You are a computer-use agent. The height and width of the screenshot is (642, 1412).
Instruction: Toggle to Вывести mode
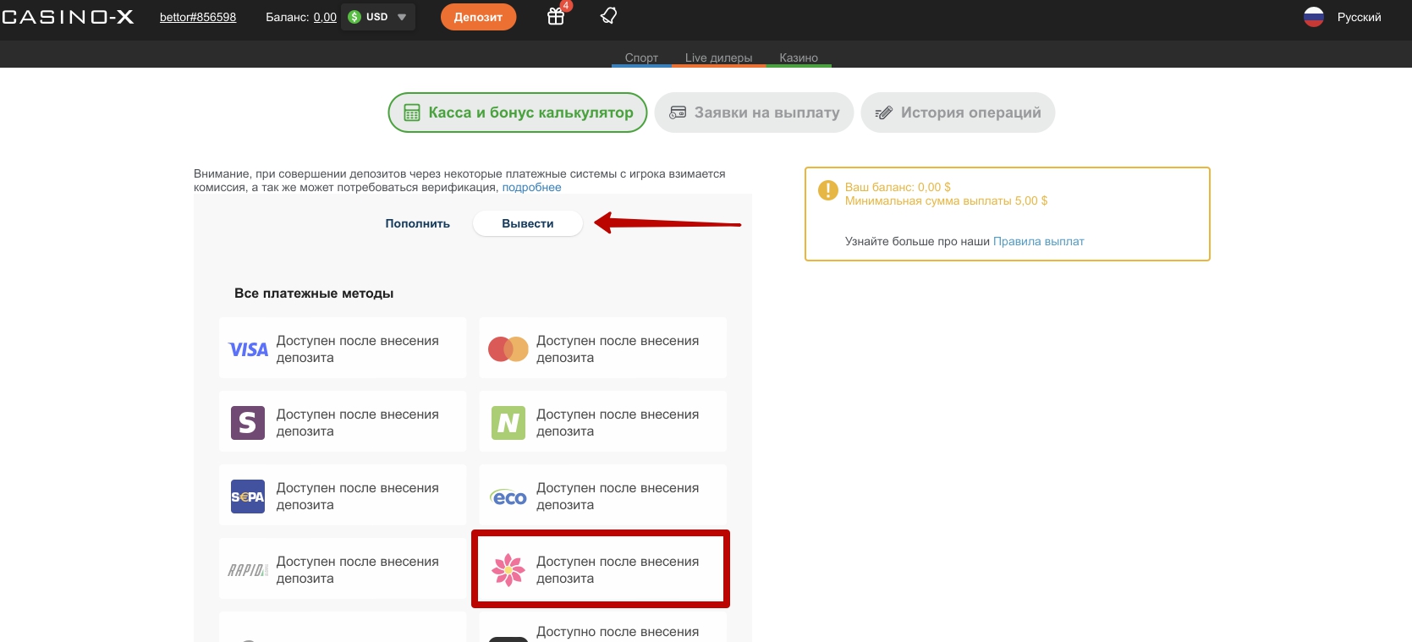point(528,223)
